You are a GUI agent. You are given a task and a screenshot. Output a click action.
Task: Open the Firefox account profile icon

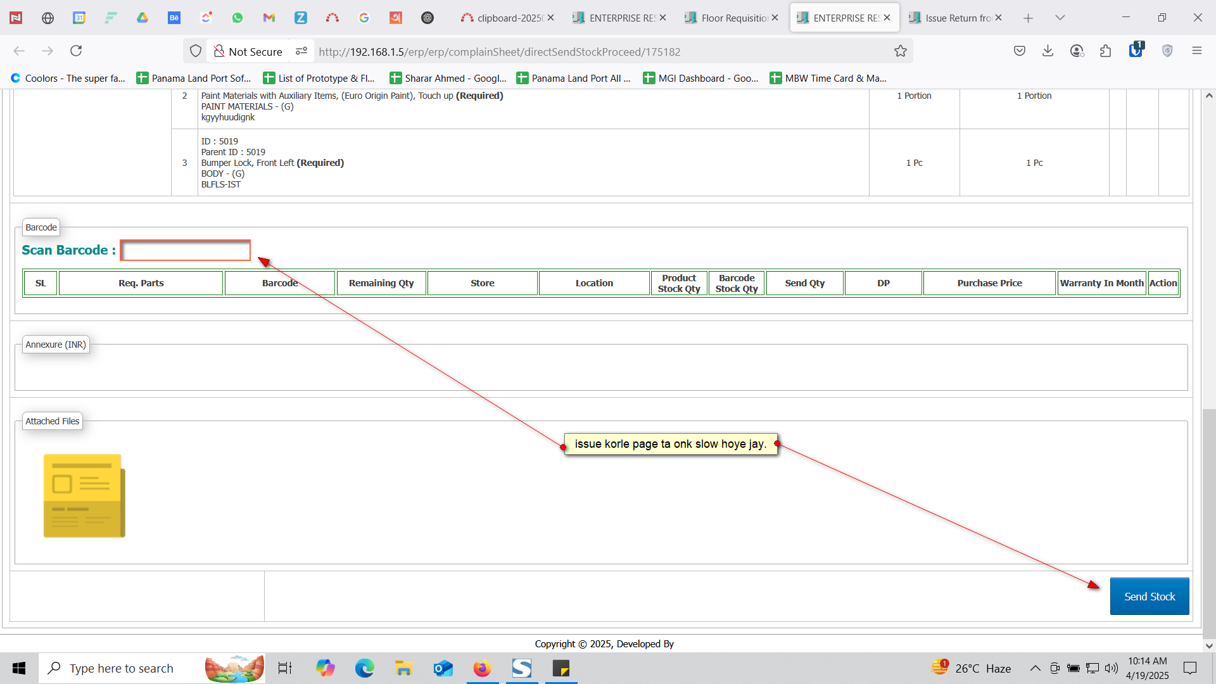click(x=1077, y=51)
